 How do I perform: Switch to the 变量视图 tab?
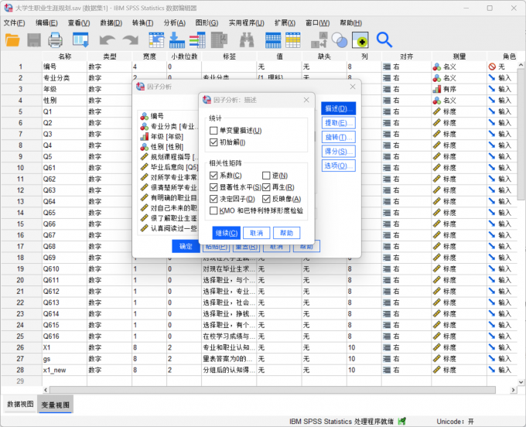tap(56, 405)
